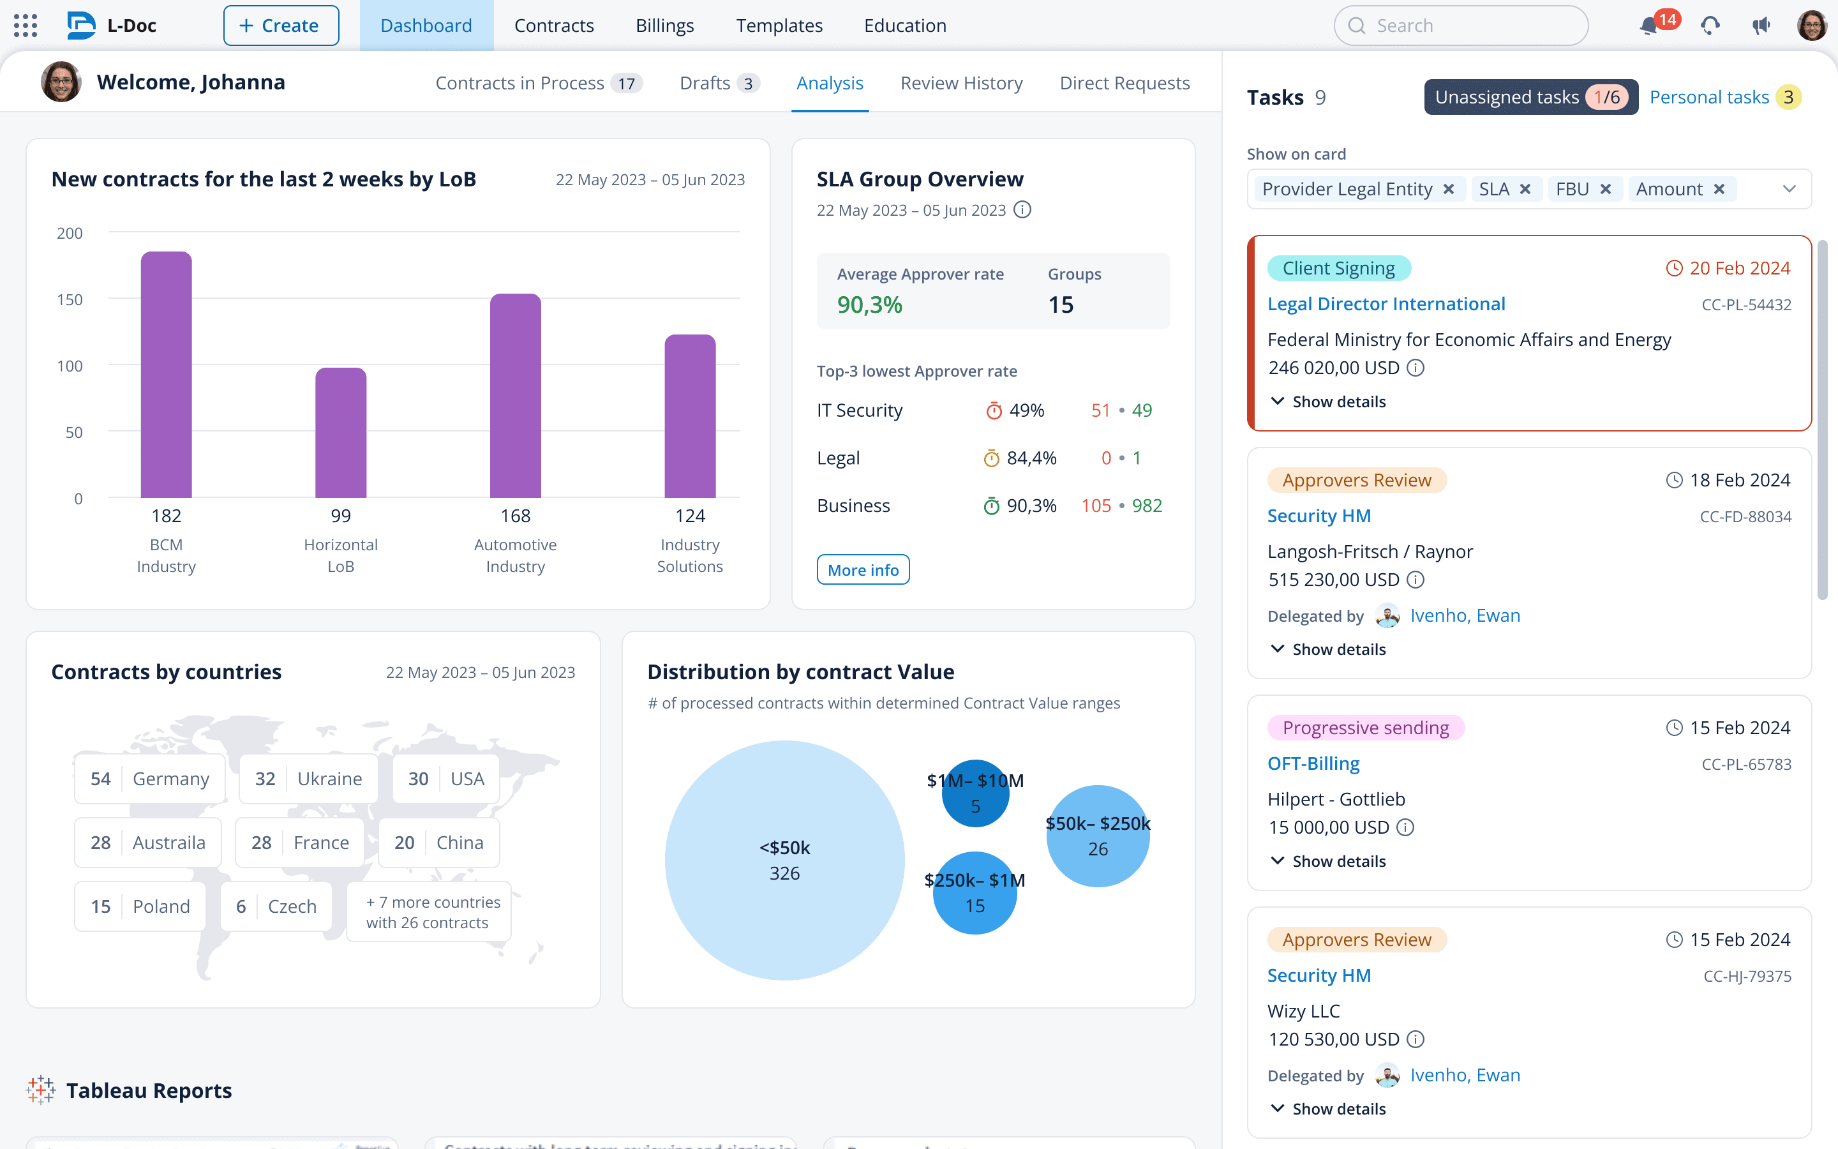Click the More info button
The image size is (1838, 1149).
(863, 570)
